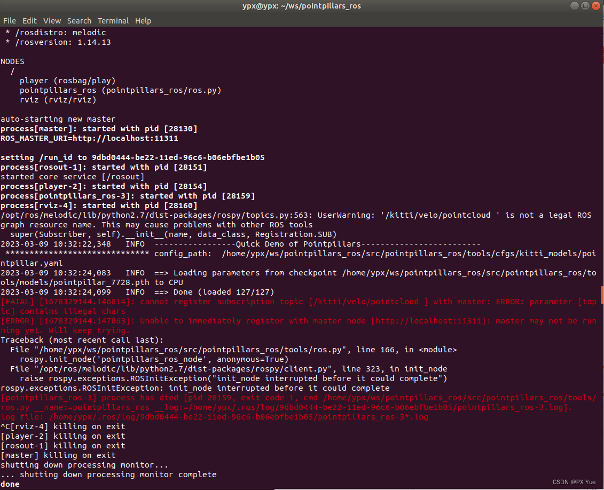
Task: Open the Help menu
Action: tap(143, 21)
